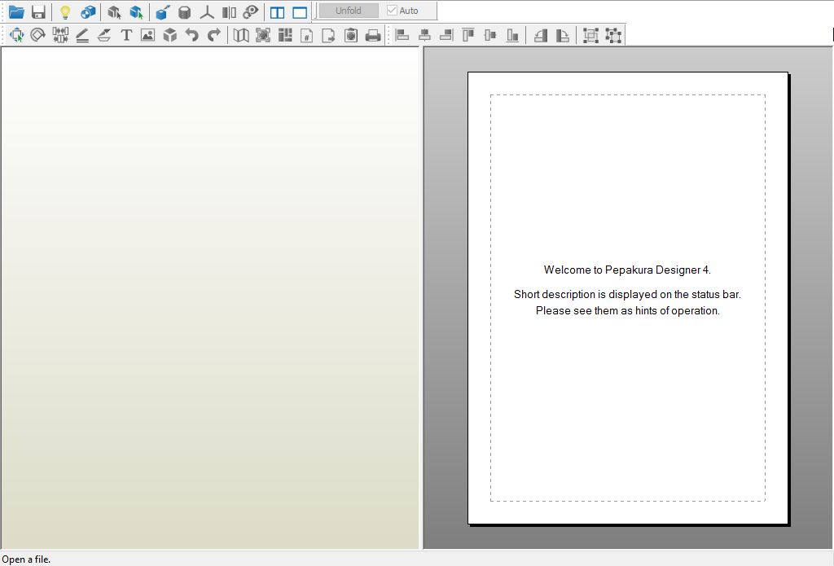The height and width of the screenshot is (566, 834).
Task: Click inside the empty 3D model view pane
Action: point(210,298)
